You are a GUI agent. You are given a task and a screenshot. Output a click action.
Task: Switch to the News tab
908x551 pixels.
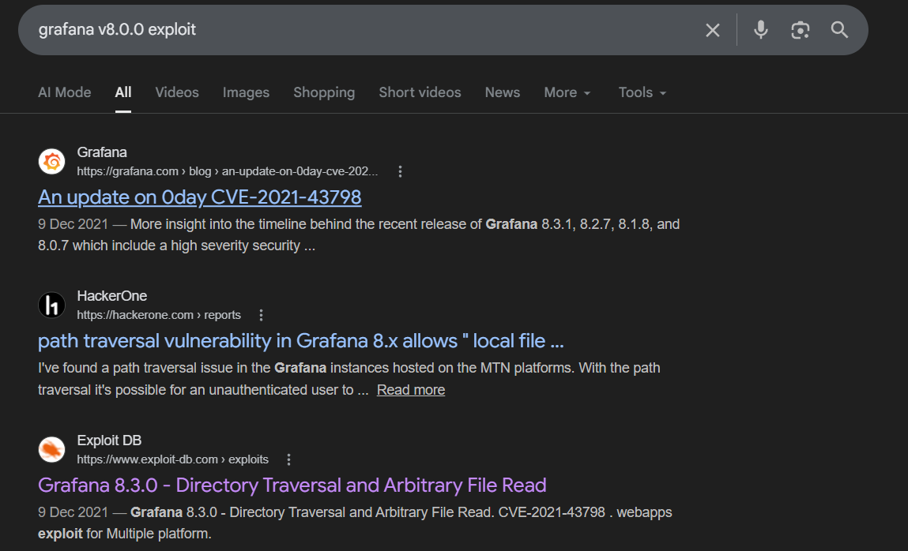pyautogui.click(x=502, y=92)
